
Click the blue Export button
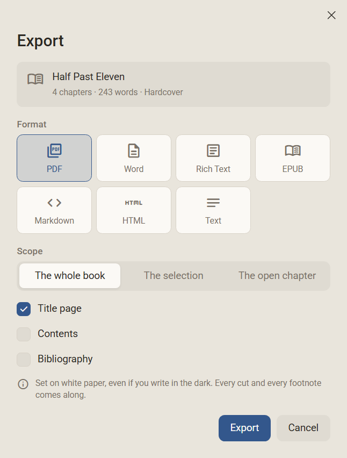coord(244,428)
